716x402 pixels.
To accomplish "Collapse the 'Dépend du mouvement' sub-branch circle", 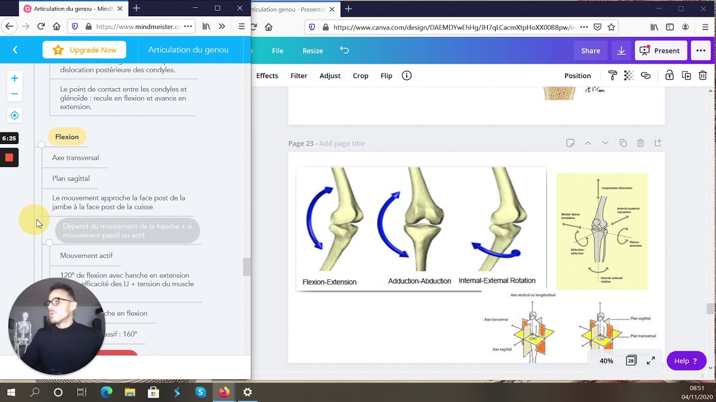I will click(x=49, y=242).
